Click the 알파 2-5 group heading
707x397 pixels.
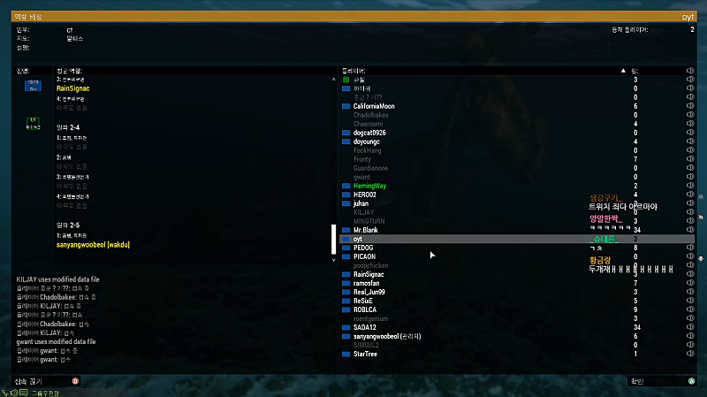68,225
